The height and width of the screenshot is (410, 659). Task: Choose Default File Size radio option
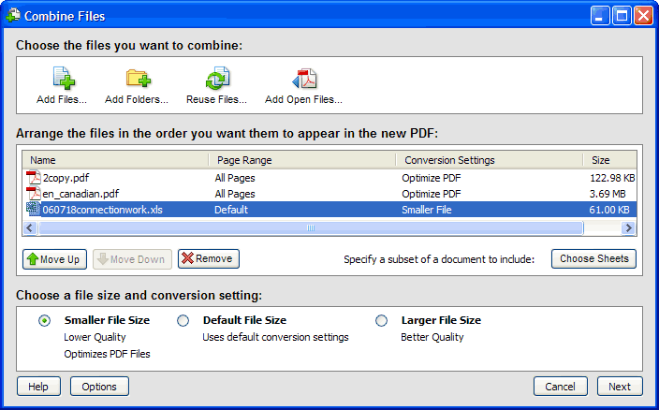pos(183,320)
